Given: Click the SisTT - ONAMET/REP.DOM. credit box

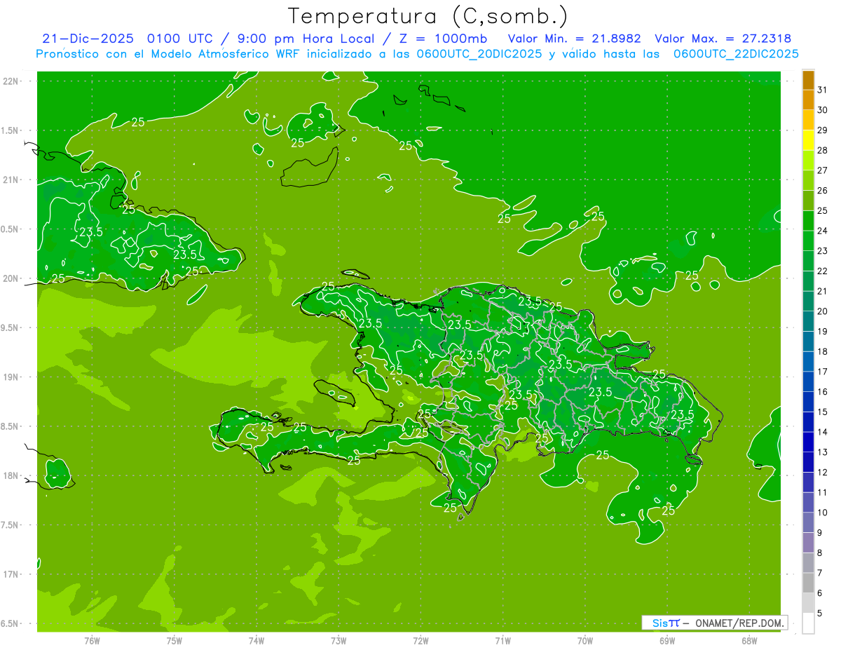Looking at the screenshot, I should tap(714, 623).
